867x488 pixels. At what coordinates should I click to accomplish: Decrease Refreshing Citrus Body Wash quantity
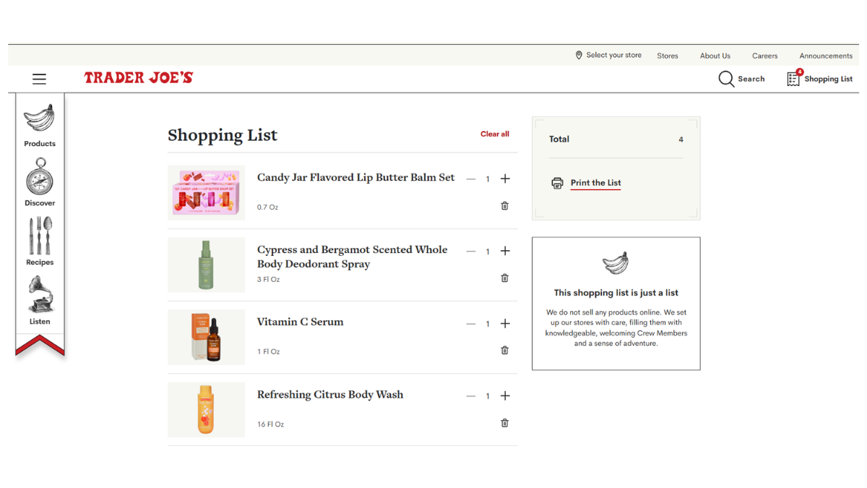tap(471, 396)
